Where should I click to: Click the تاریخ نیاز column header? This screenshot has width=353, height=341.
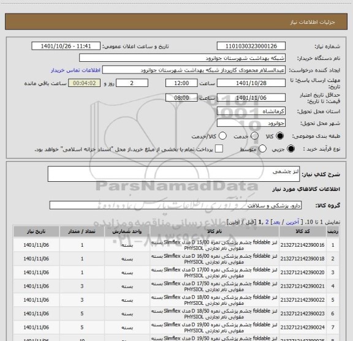(36, 231)
